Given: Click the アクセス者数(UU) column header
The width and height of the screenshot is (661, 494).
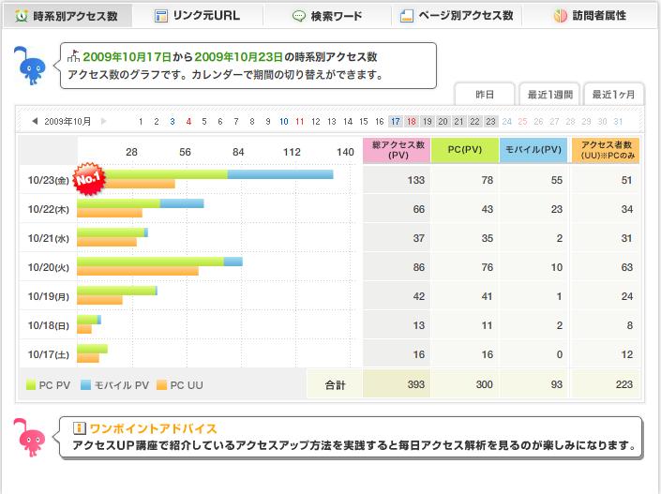Looking at the screenshot, I should [x=606, y=150].
